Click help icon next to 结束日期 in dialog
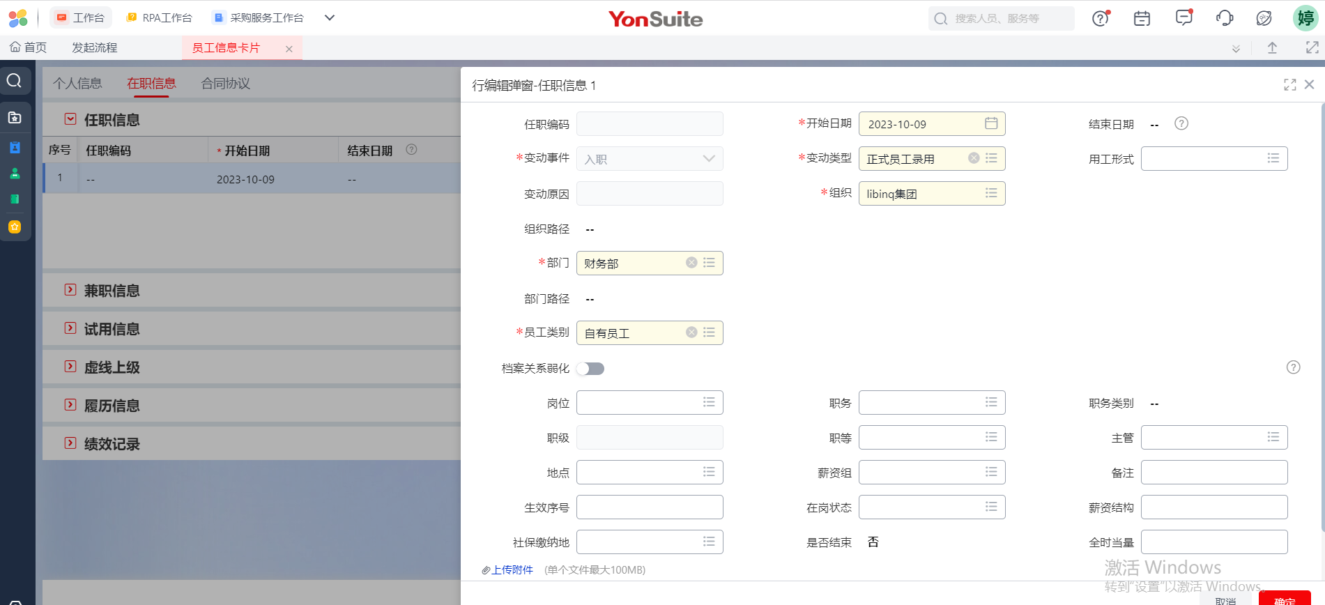This screenshot has height=605, width=1325. [1181, 123]
